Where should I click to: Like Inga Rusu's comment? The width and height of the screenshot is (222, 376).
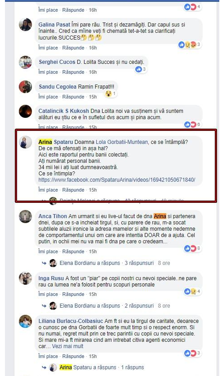tap(48, 294)
